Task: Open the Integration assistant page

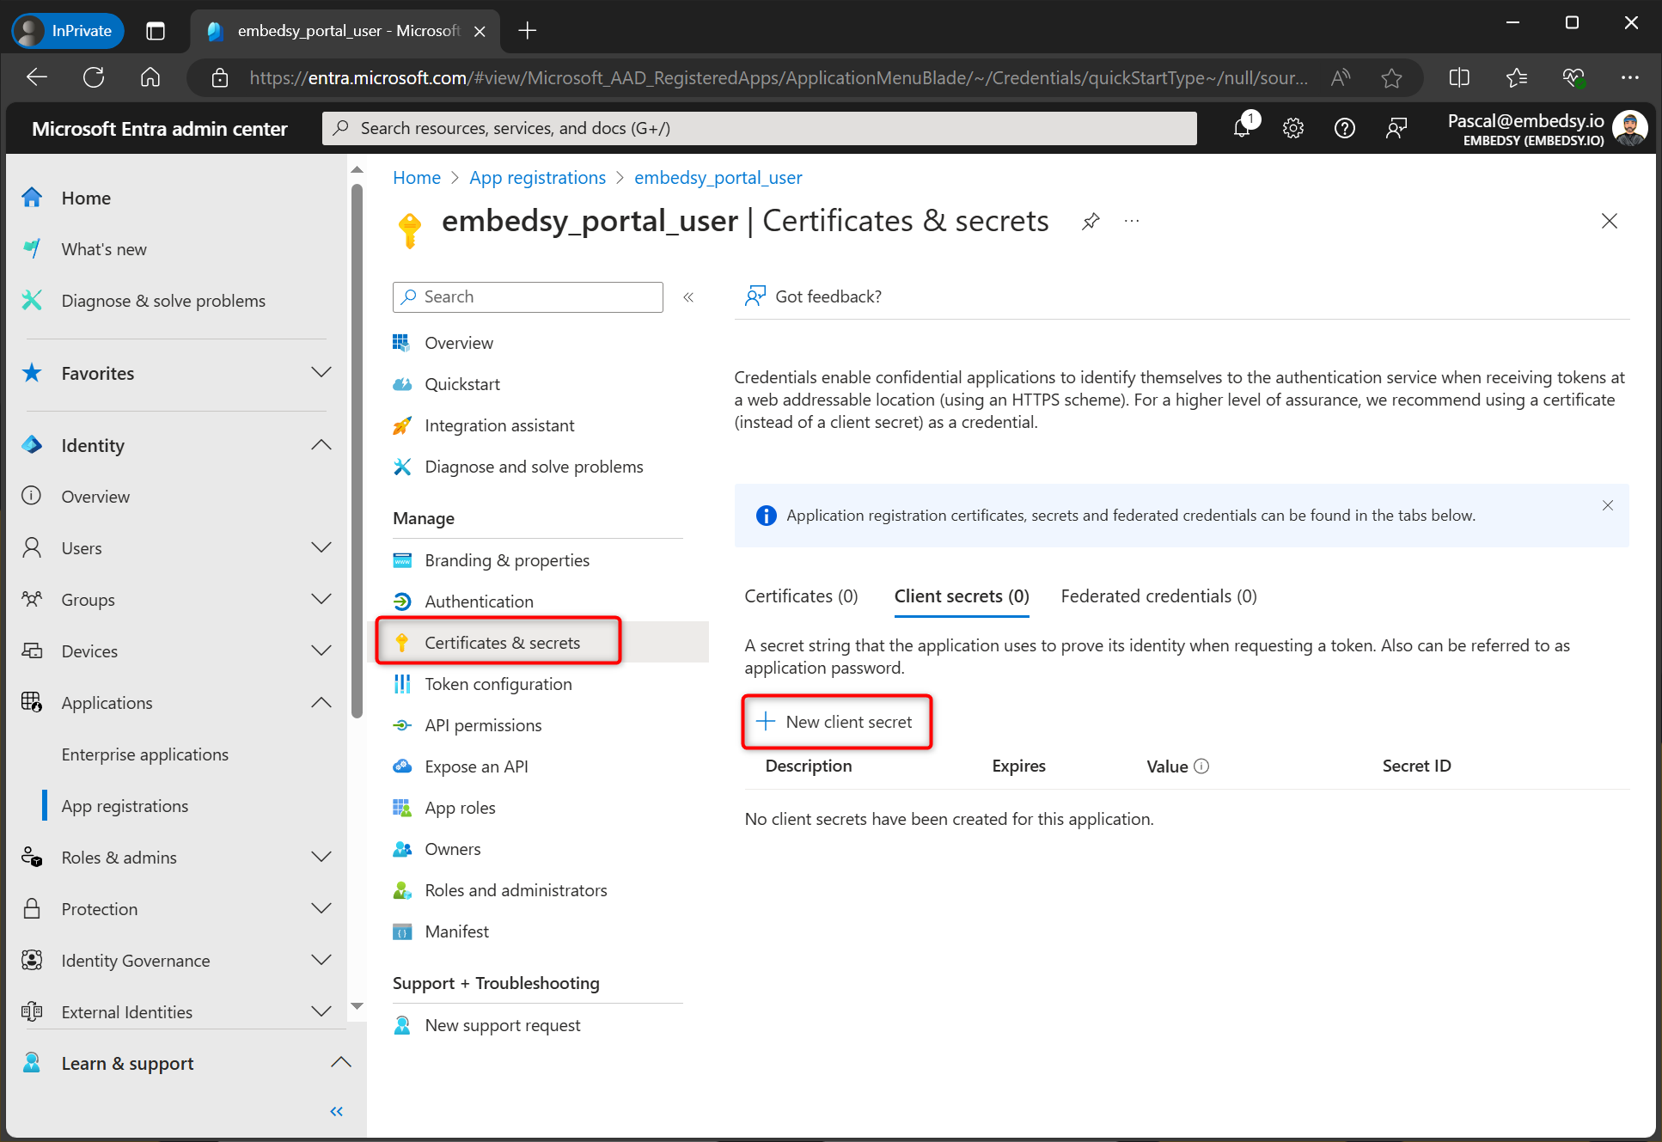Action: tap(498, 424)
